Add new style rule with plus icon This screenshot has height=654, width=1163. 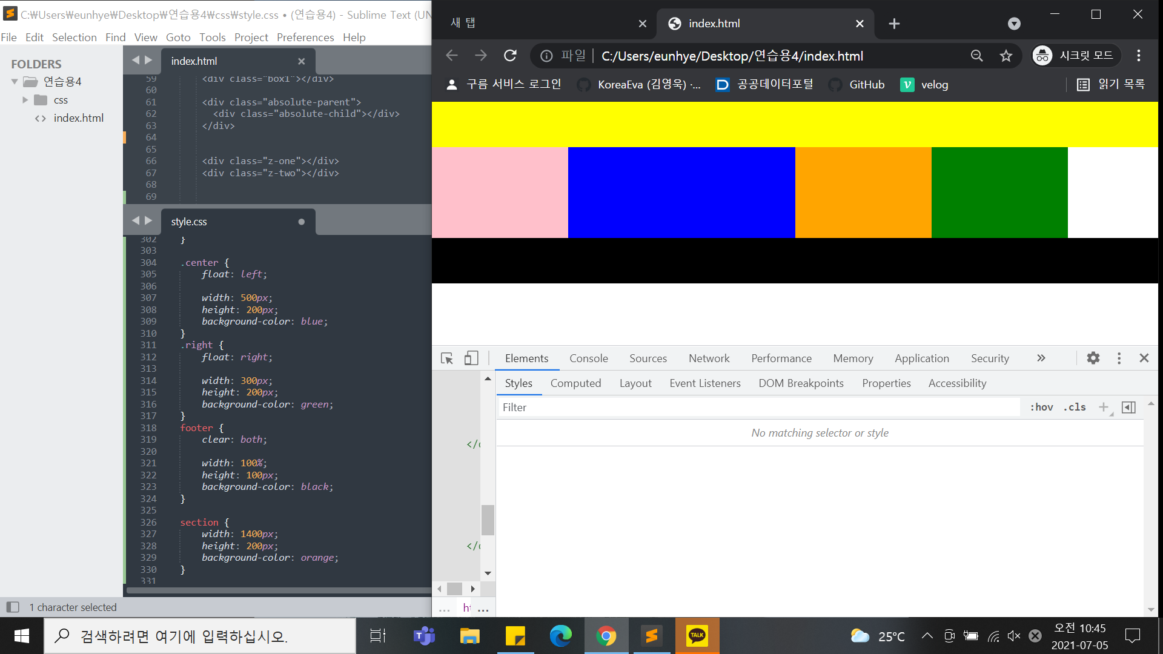1104,407
